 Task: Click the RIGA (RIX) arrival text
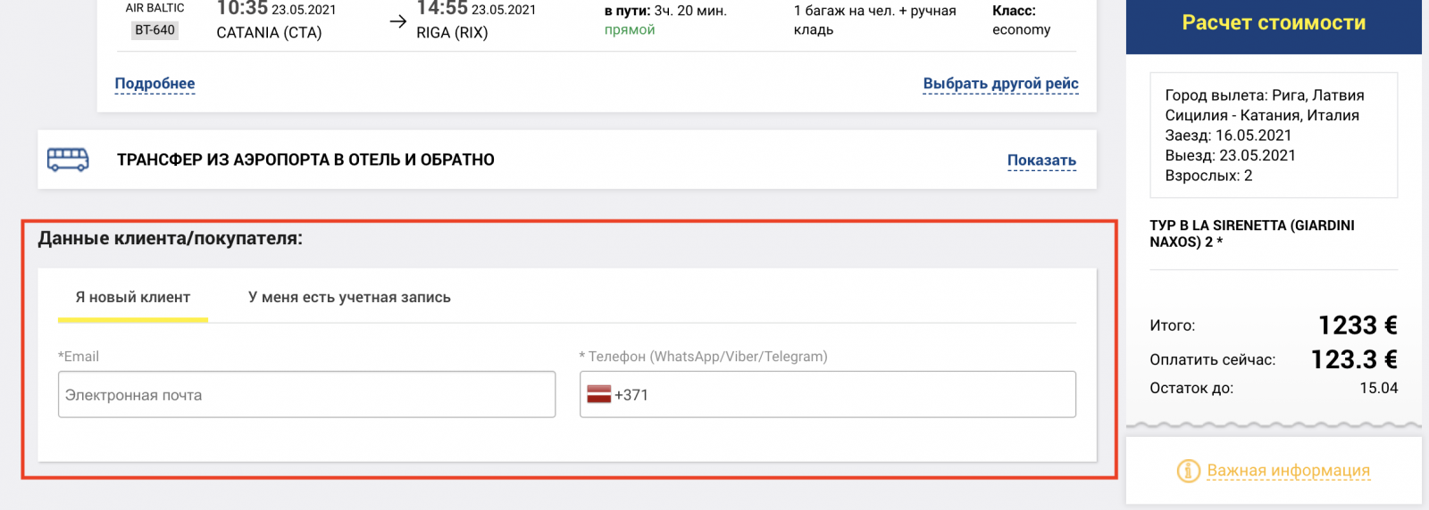click(x=452, y=33)
